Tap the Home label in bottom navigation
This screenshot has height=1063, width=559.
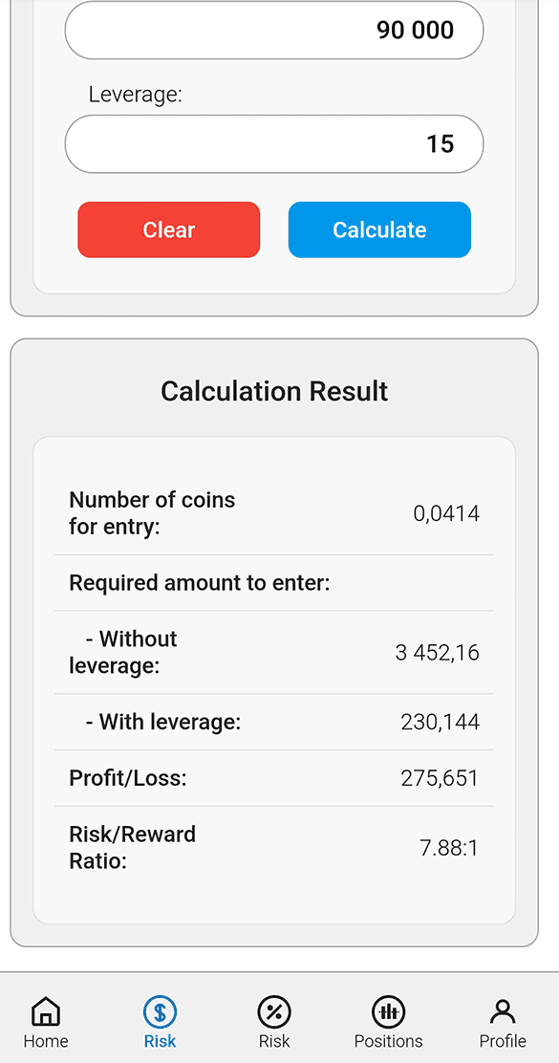pos(45,1041)
